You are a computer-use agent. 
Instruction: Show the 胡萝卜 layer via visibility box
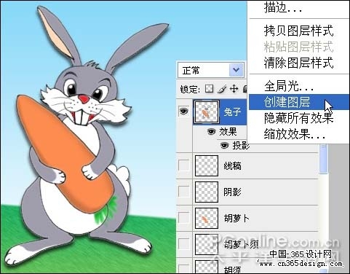tap(184, 218)
